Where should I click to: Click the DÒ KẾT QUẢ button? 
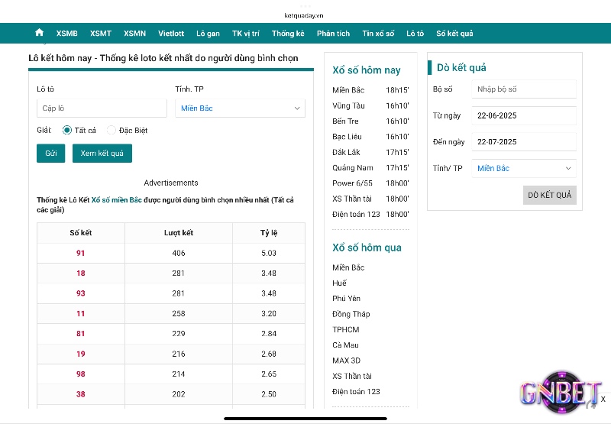point(549,195)
